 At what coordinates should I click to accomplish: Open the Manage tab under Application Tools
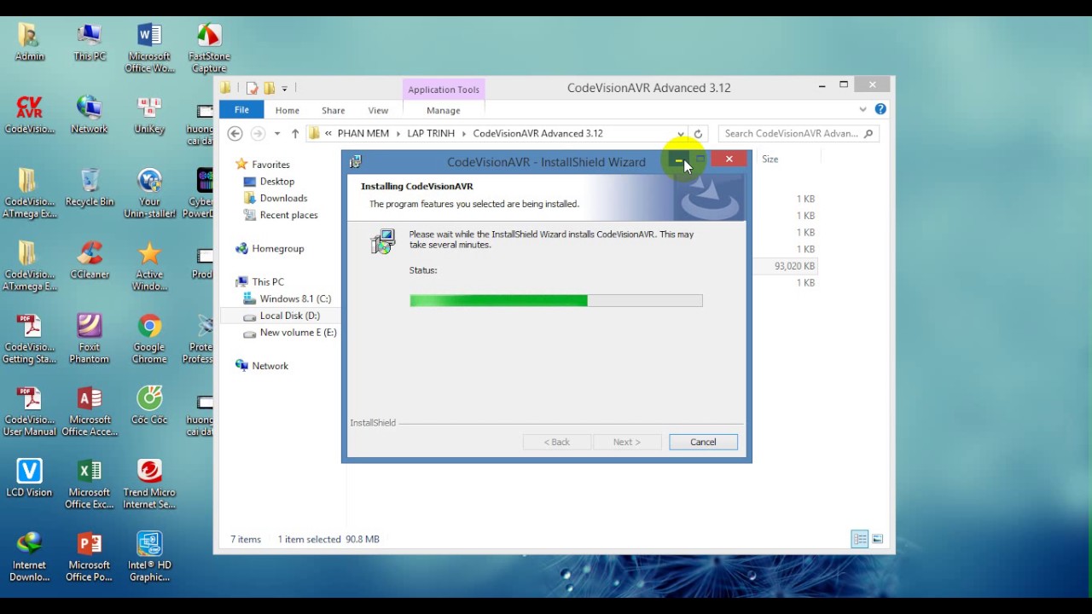(444, 110)
